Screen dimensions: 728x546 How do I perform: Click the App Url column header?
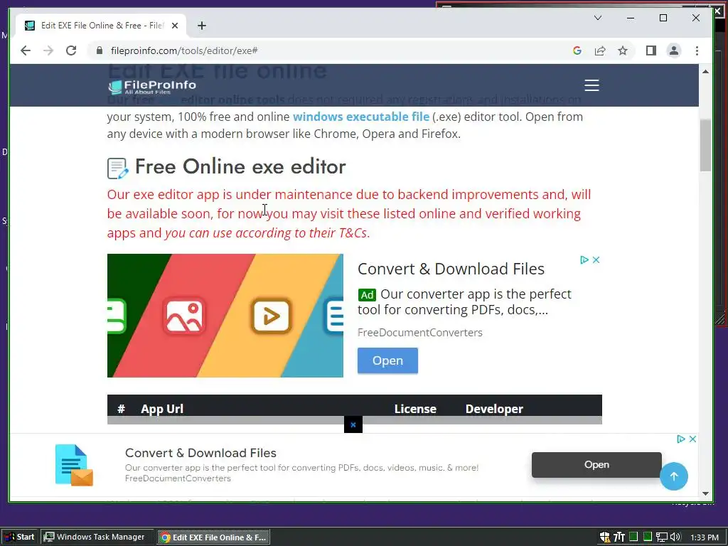[x=162, y=409]
